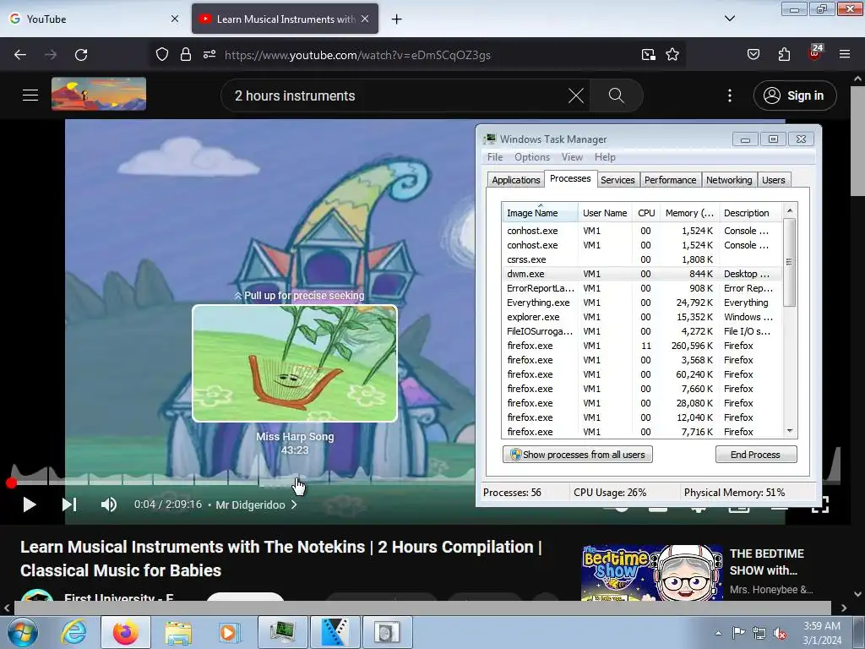Screen dimensions: 865x649
Task: Sort processes by User Name column
Action: (x=605, y=213)
